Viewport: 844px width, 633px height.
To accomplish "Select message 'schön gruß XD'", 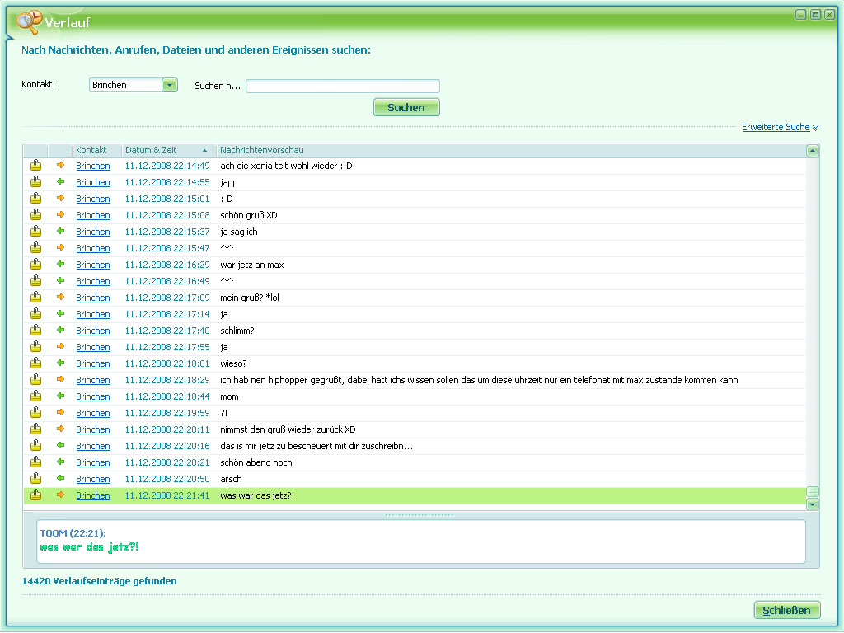I will 249,215.
